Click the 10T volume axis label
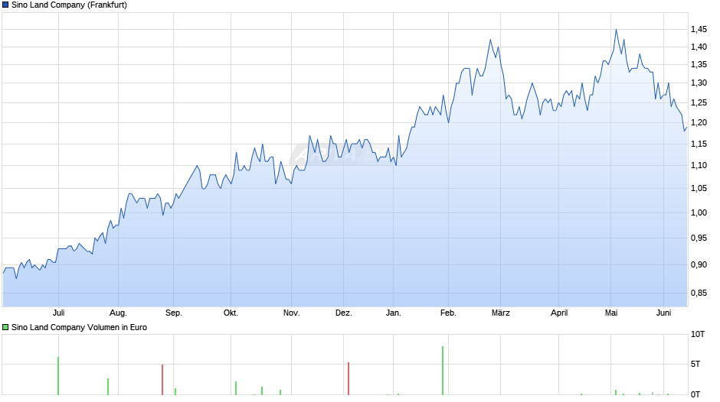The image size is (720, 402). [x=698, y=334]
